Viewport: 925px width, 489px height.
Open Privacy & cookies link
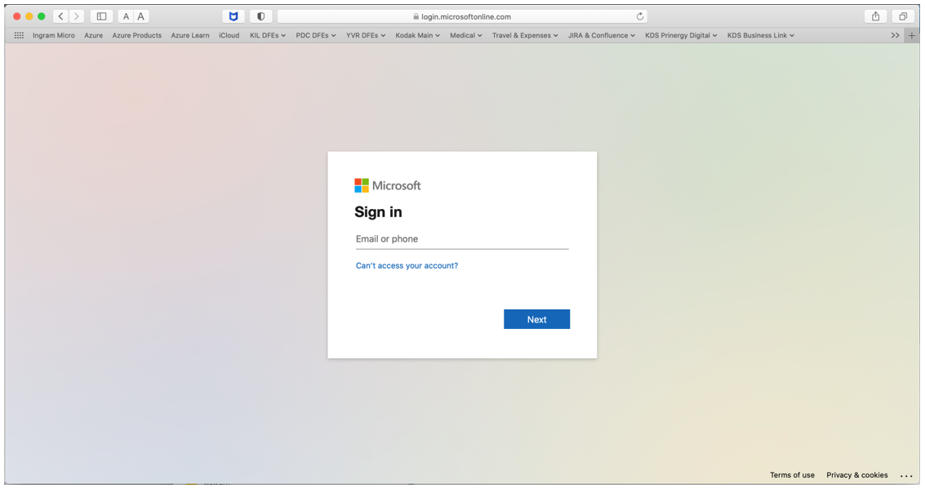(x=857, y=475)
